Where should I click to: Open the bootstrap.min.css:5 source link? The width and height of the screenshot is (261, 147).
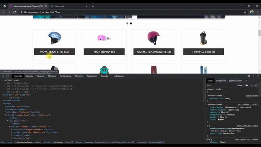click(x=248, y=126)
